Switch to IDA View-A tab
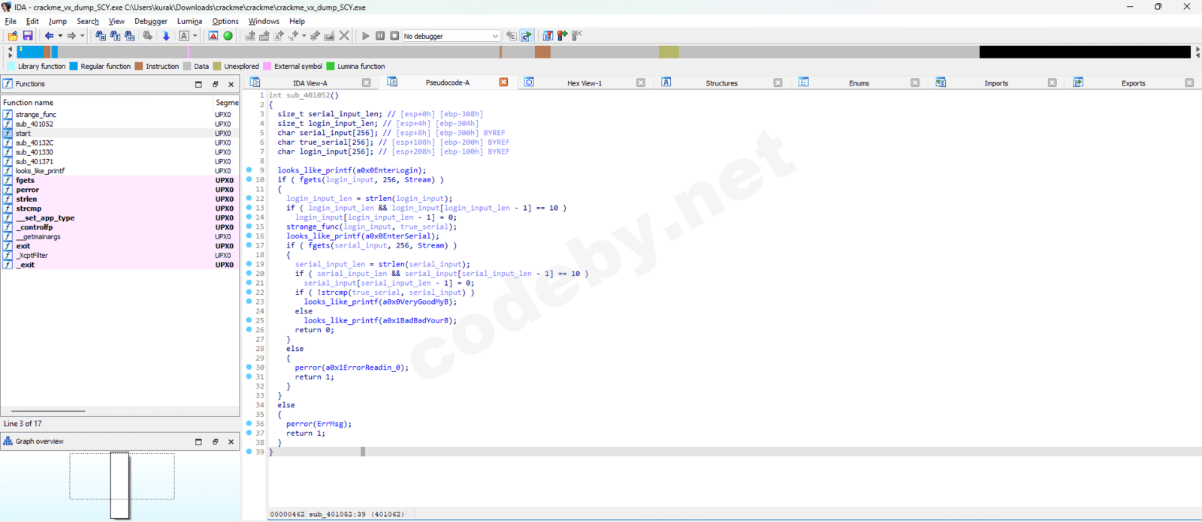The height and width of the screenshot is (522, 1202). point(310,83)
